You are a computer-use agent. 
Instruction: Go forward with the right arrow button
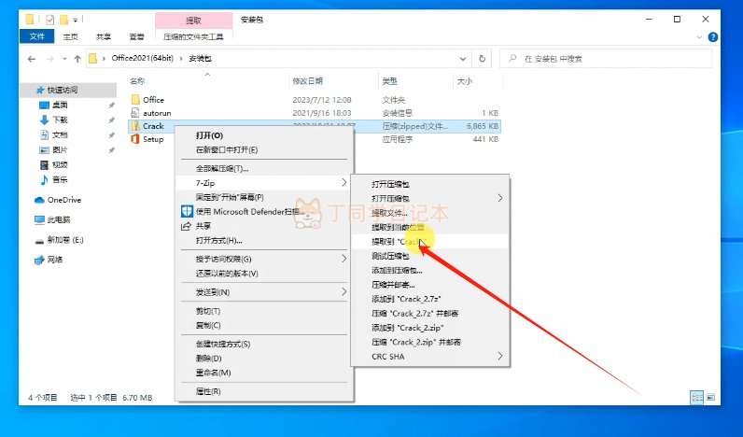coord(49,59)
